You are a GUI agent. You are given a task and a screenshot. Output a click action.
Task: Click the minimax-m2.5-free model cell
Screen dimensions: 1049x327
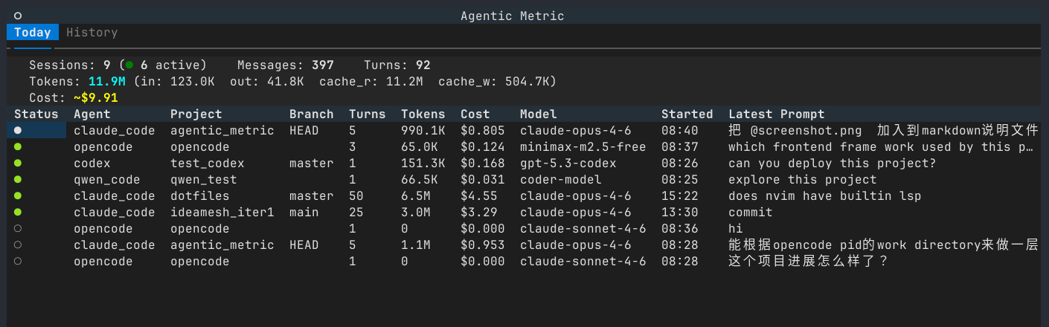[x=583, y=146]
